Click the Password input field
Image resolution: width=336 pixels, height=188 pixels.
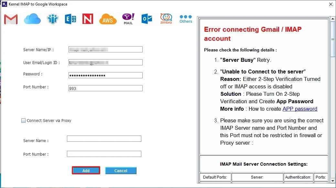(105, 75)
